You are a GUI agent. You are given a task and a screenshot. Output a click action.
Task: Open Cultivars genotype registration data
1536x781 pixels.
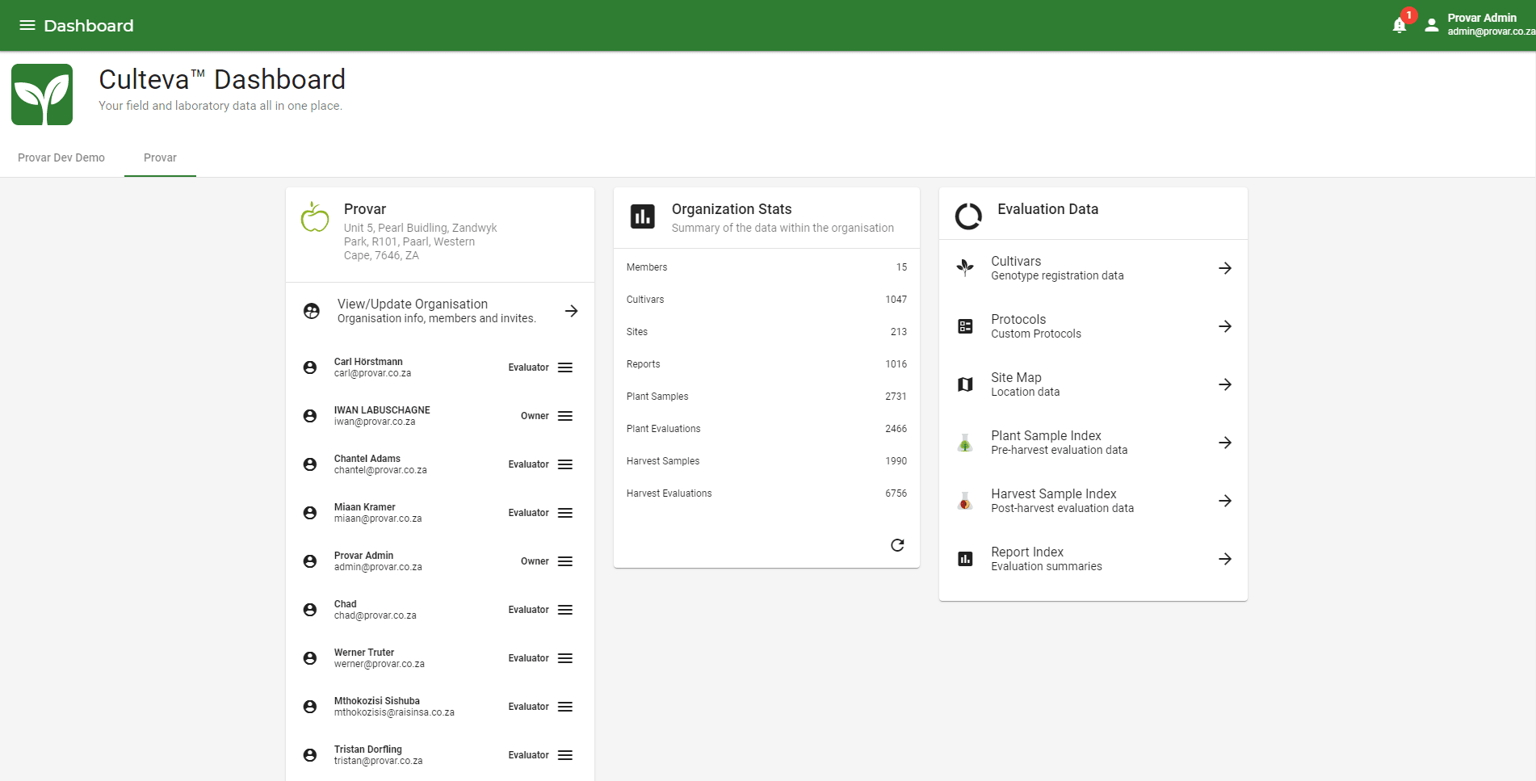point(1093,268)
